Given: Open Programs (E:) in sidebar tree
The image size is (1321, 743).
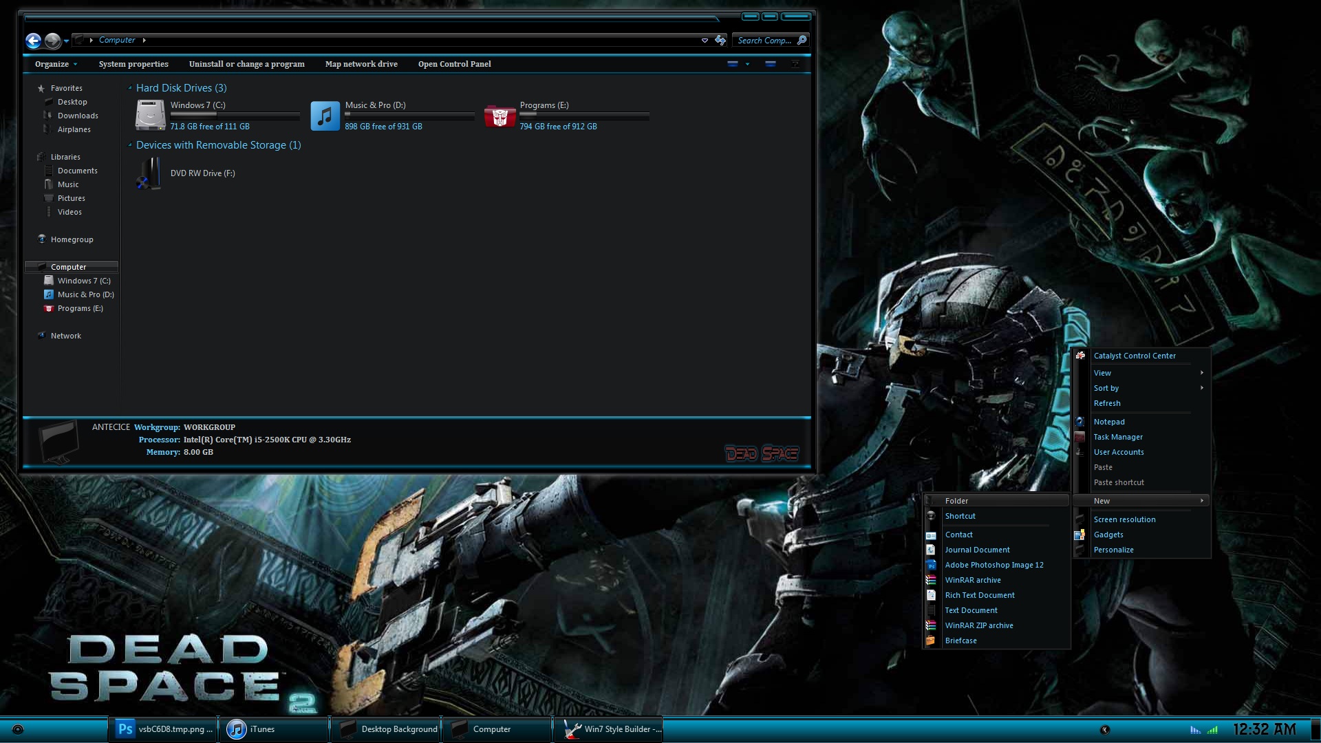Looking at the screenshot, I should click(x=80, y=308).
